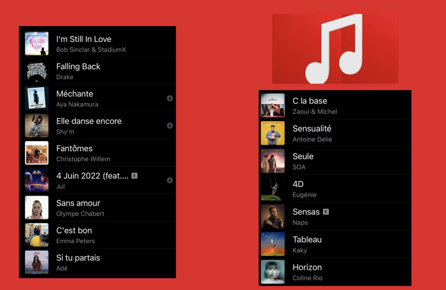
Task: Open the Tableau album cover
Action: pyautogui.click(x=273, y=244)
